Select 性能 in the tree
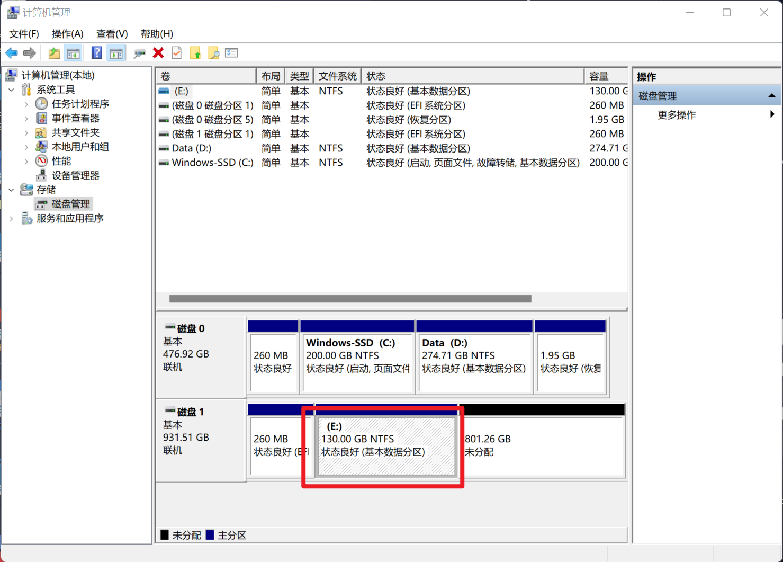Image resolution: width=783 pixels, height=562 pixels. (x=61, y=161)
